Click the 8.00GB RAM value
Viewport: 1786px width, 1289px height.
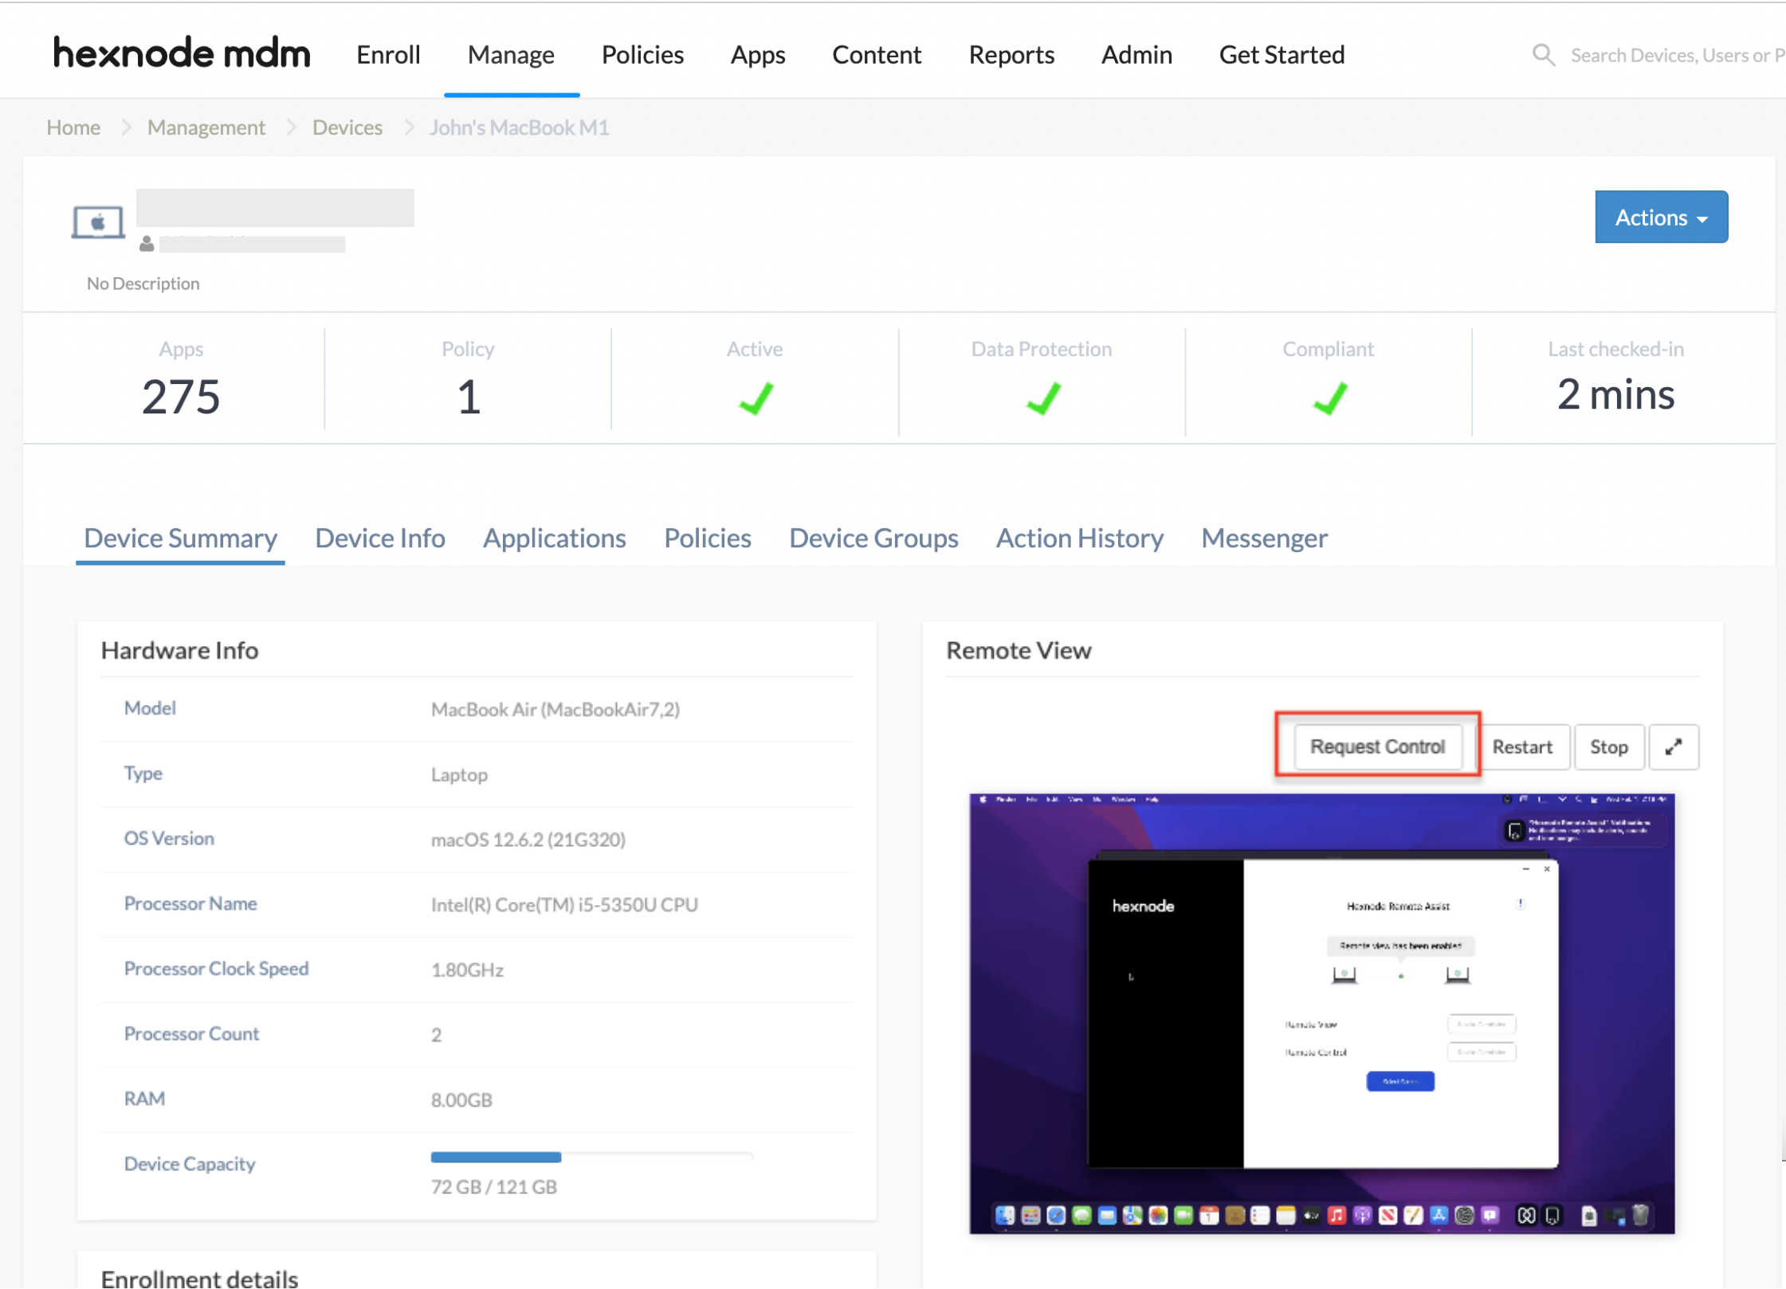461,1099
